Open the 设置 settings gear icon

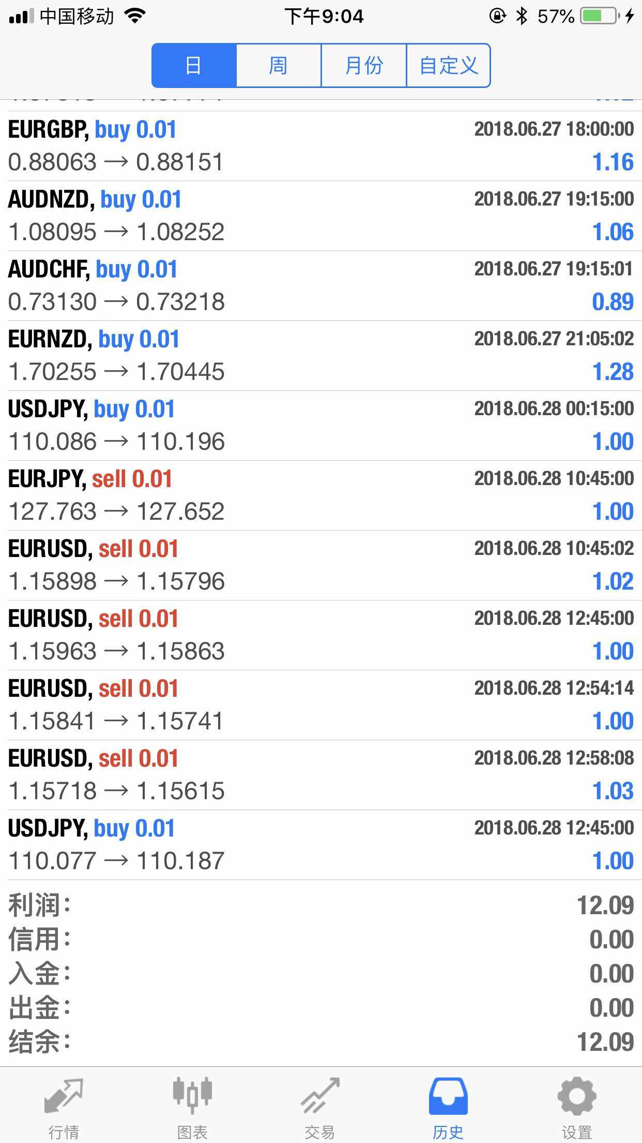click(577, 1096)
